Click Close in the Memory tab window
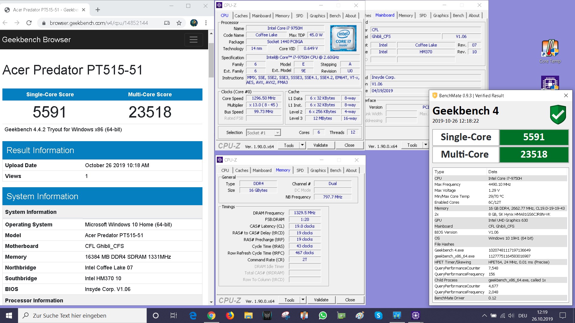575x323 pixels. click(350, 300)
